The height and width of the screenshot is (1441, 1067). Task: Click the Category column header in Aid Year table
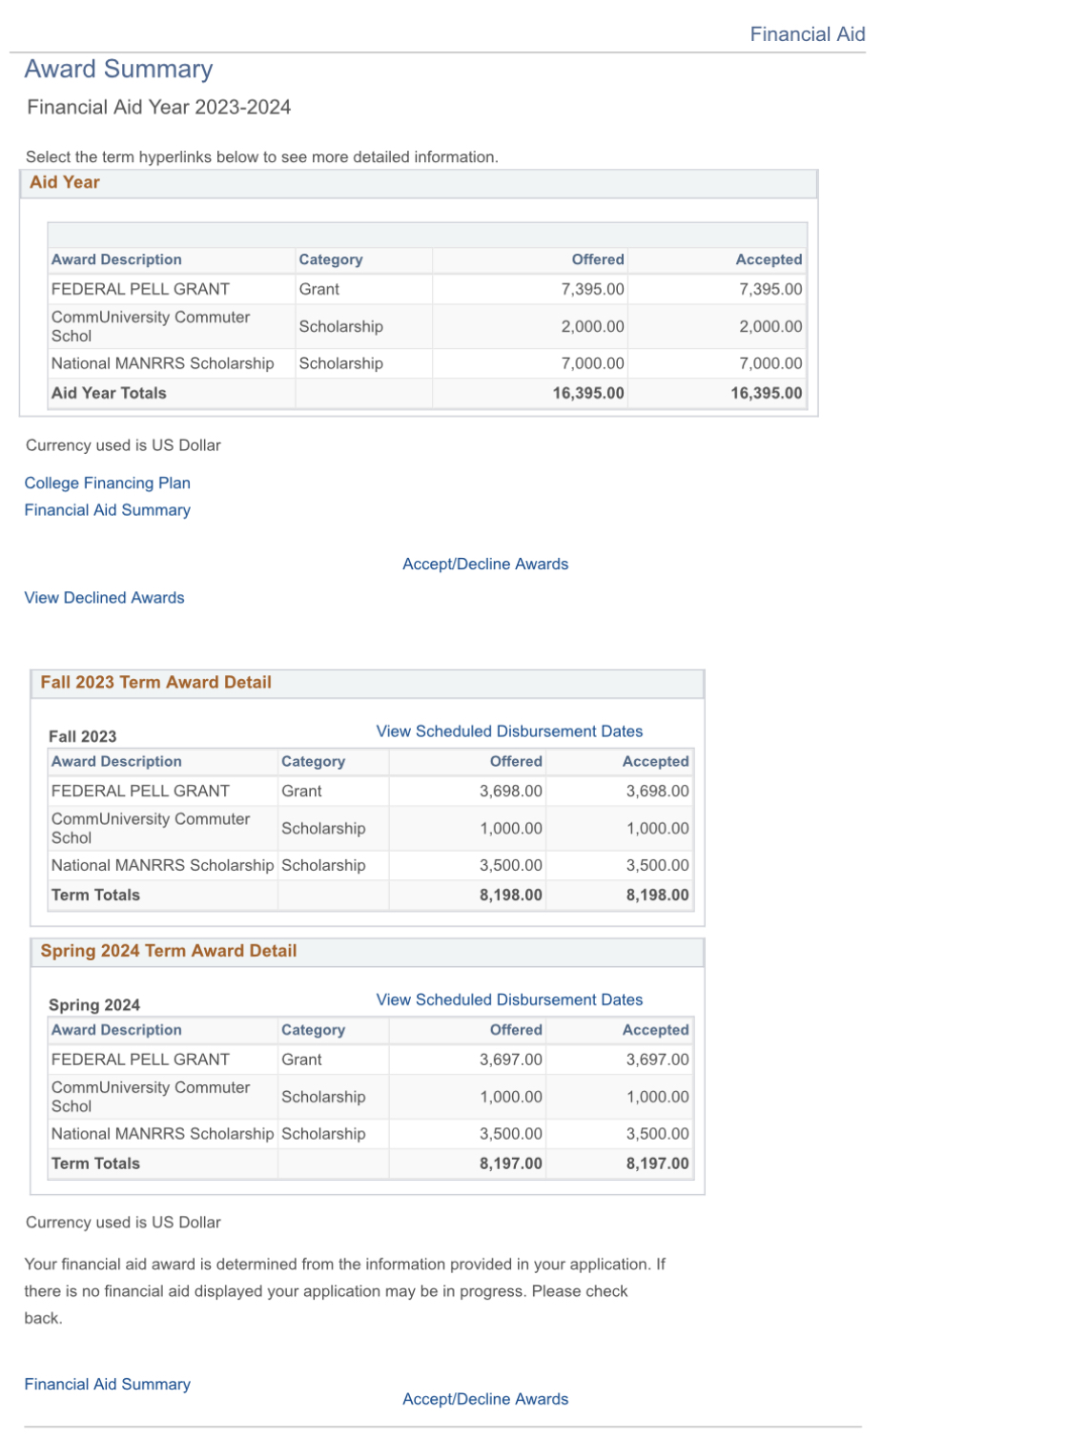tap(331, 259)
